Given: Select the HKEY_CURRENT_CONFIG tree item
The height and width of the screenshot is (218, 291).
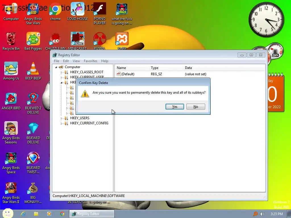Looking at the screenshot, I should 89,123.
